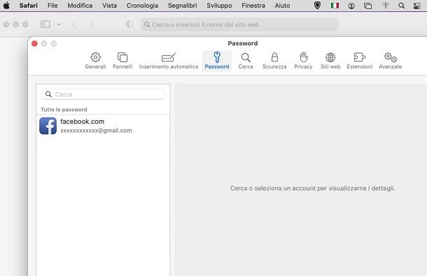The width and height of the screenshot is (427, 276).
Task: Click the shield icon in menu bar
Action: (x=317, y=6)
